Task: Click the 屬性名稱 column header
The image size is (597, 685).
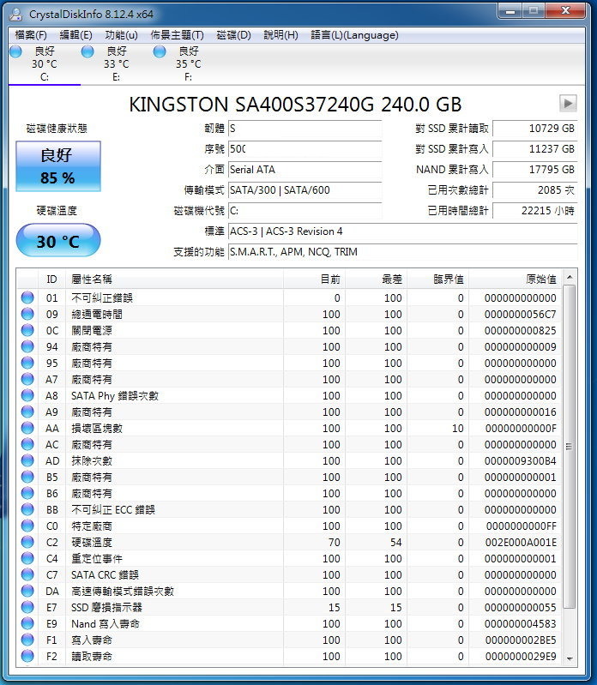Action: pos(174,279)
